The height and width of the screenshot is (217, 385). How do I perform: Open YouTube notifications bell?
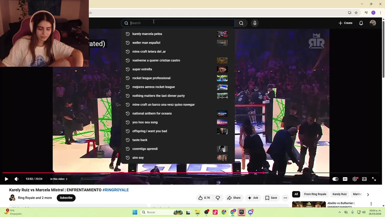pyautogui.click(x=361, y=23)
